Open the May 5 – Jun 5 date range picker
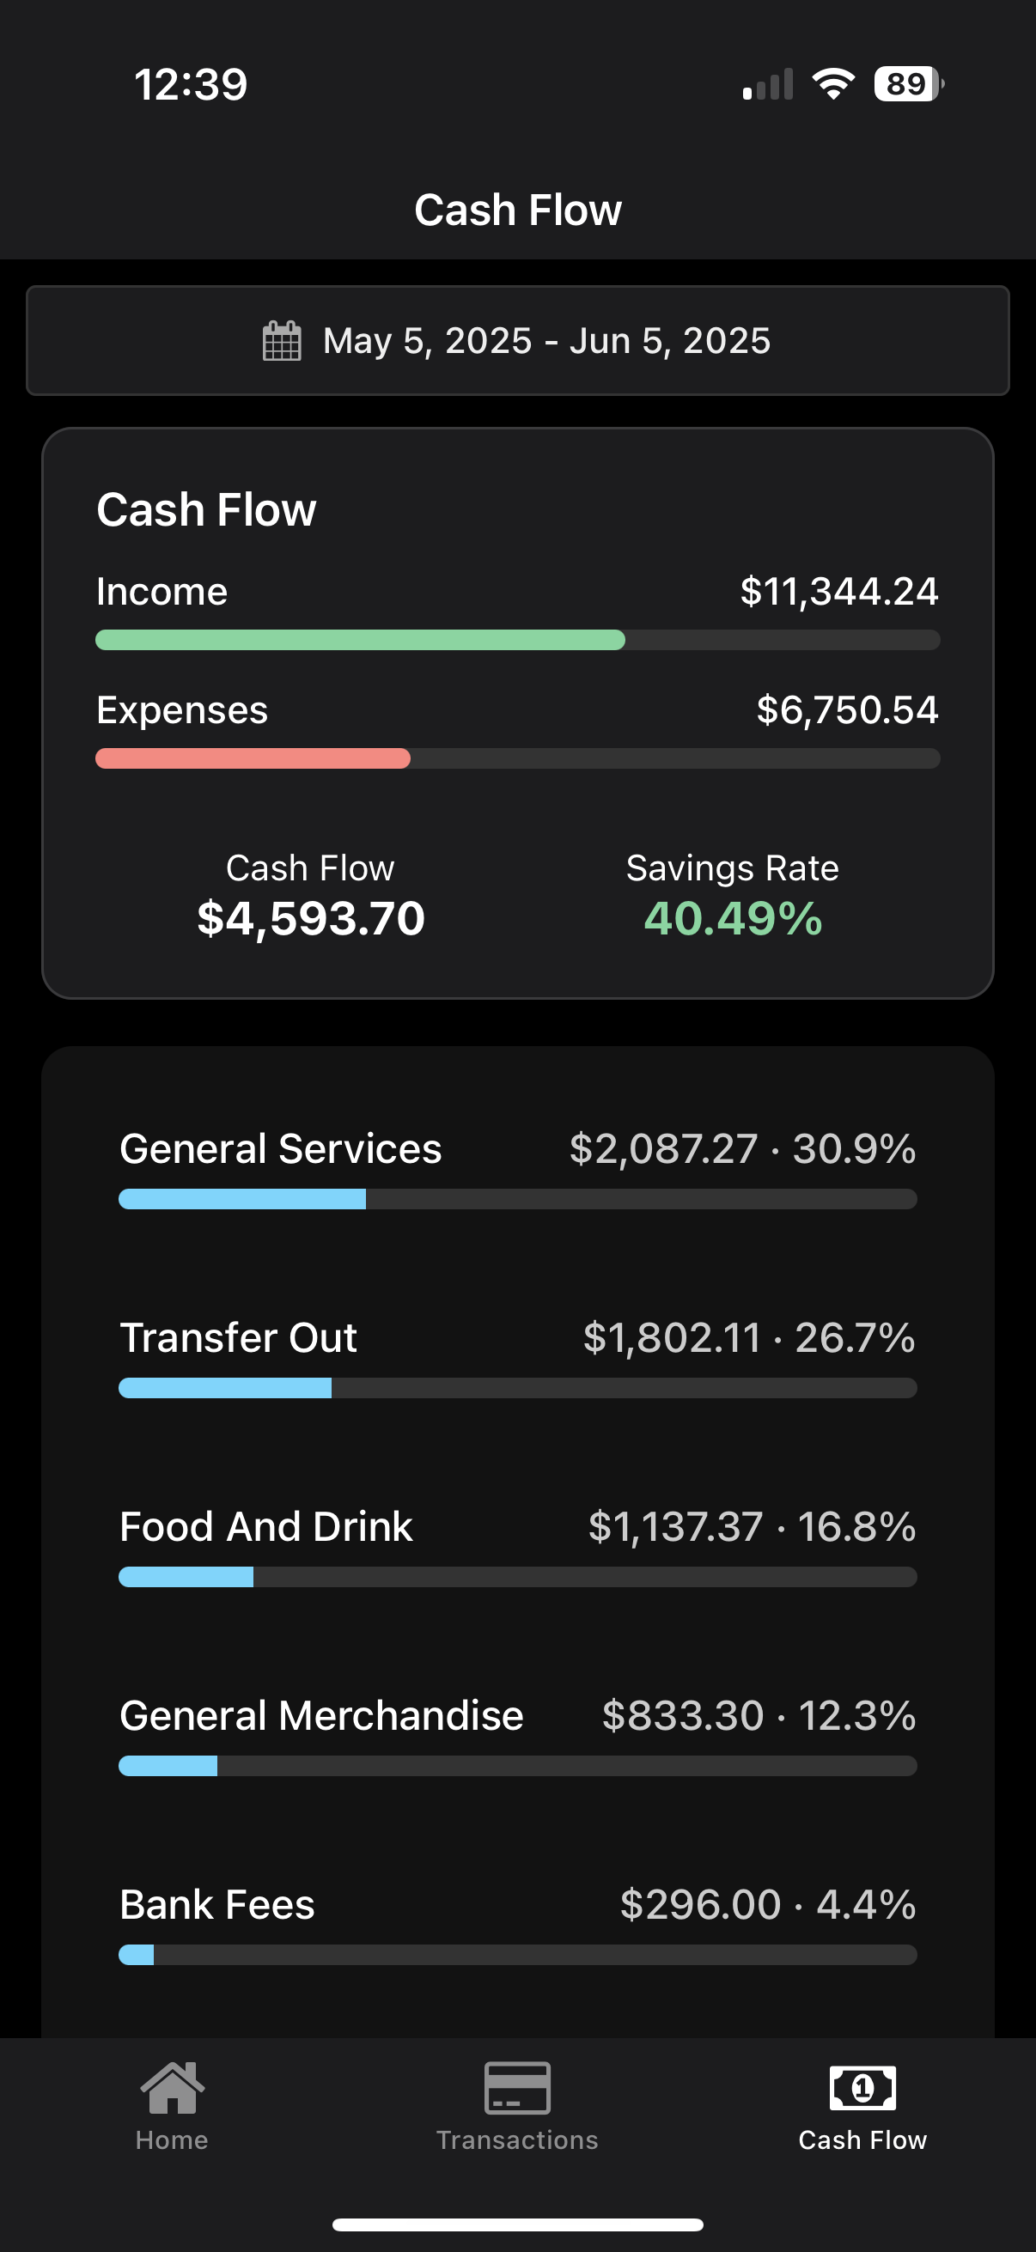1036x2252 pixels. point(545,341)
